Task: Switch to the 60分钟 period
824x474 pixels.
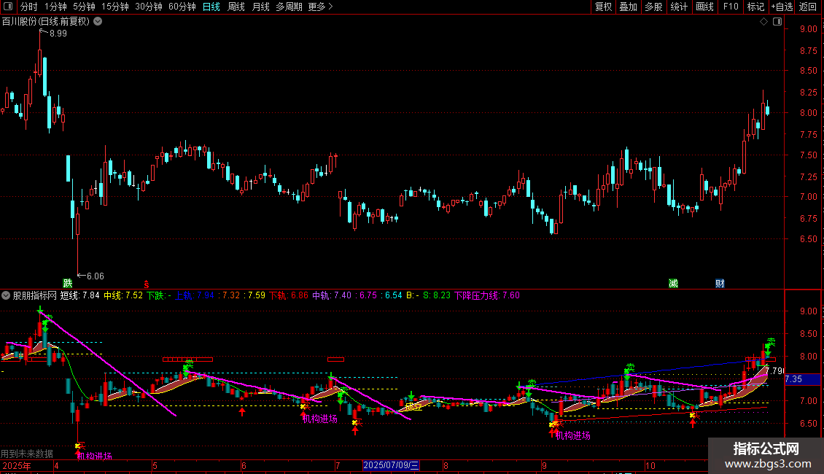Action: coord(182,7)
